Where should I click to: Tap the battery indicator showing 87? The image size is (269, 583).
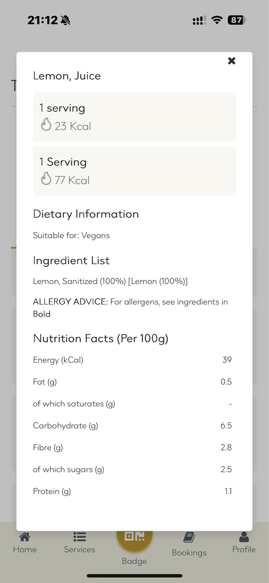click(237, 20)
